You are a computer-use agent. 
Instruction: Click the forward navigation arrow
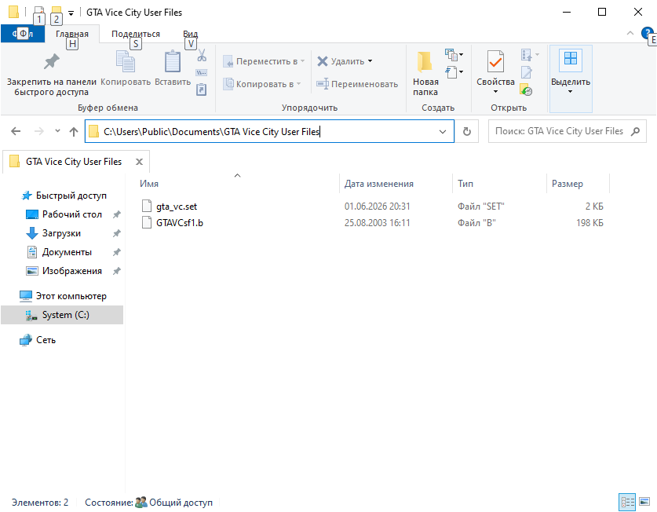[x=39, y=131]
